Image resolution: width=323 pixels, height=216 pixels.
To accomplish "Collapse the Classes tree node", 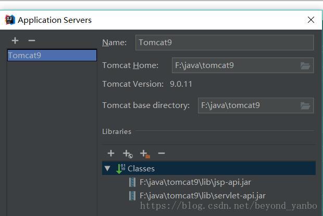I will [x=107, y=168].
